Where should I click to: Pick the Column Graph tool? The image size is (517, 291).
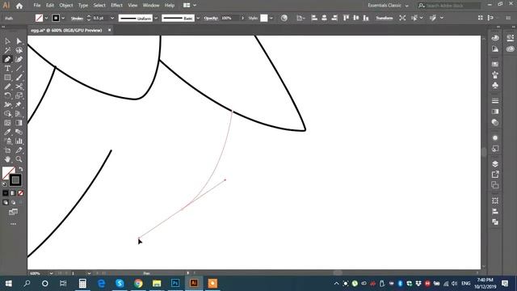pos(19,141)
